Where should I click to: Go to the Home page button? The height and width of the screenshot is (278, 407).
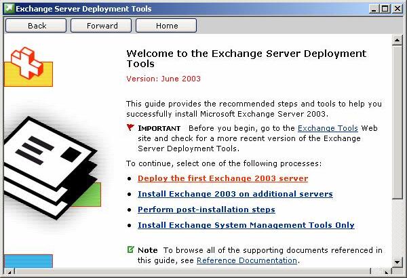(x=166, y=26)
